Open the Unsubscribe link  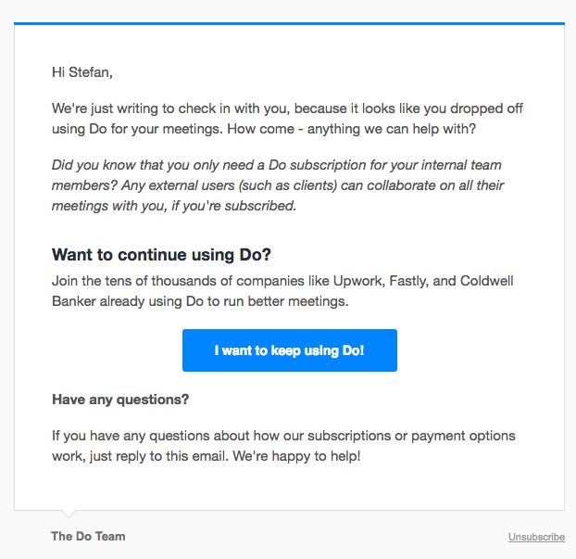pos(536,537)
